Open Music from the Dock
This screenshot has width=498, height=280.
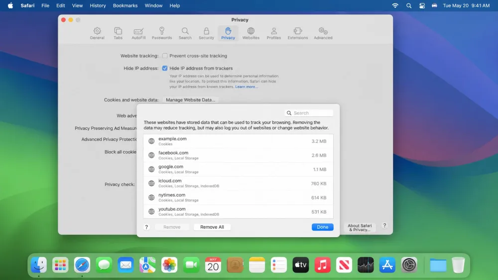[322, 265]
